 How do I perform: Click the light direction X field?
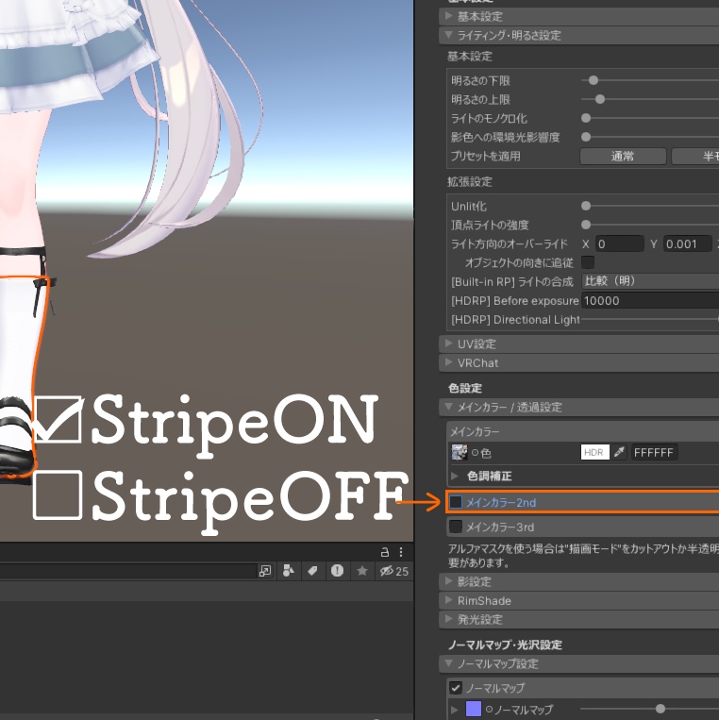tap(619, 243)
